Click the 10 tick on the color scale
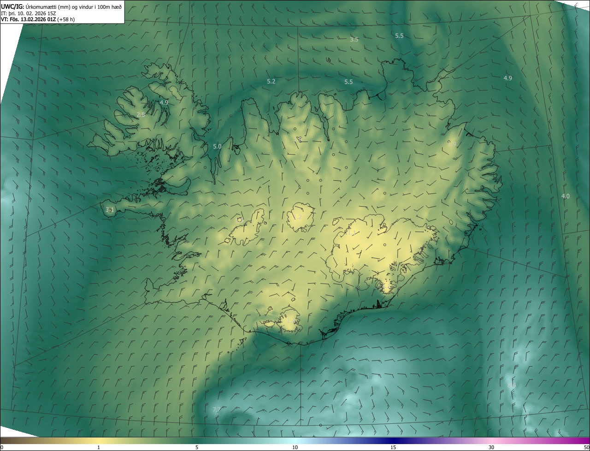 295,447
